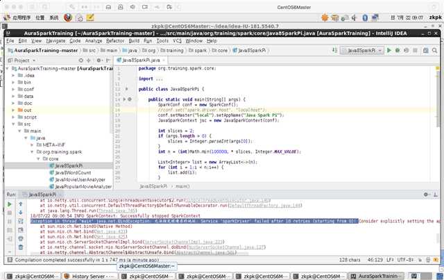Click the ServerSocketChannelImpl.java stack trace link
Viewport: 444px width, 280px height.
point(183,242)
